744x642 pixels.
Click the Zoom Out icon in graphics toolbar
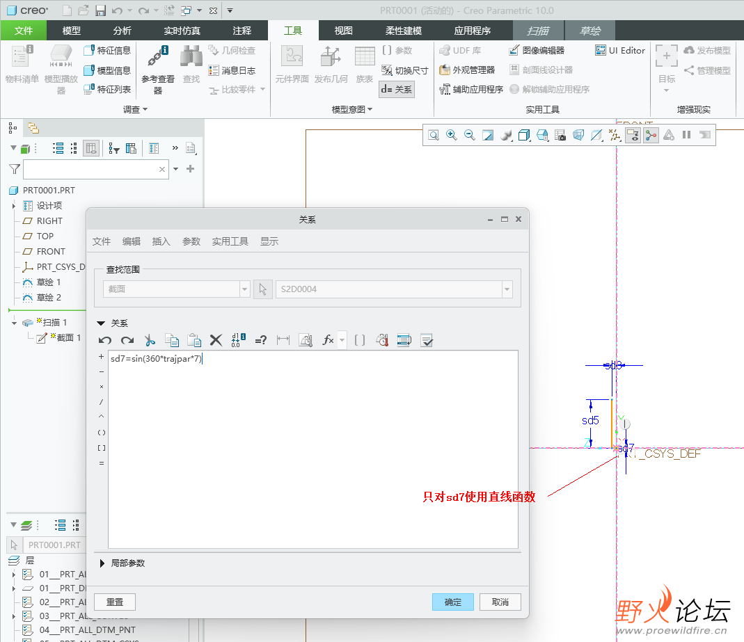[469, 135]
